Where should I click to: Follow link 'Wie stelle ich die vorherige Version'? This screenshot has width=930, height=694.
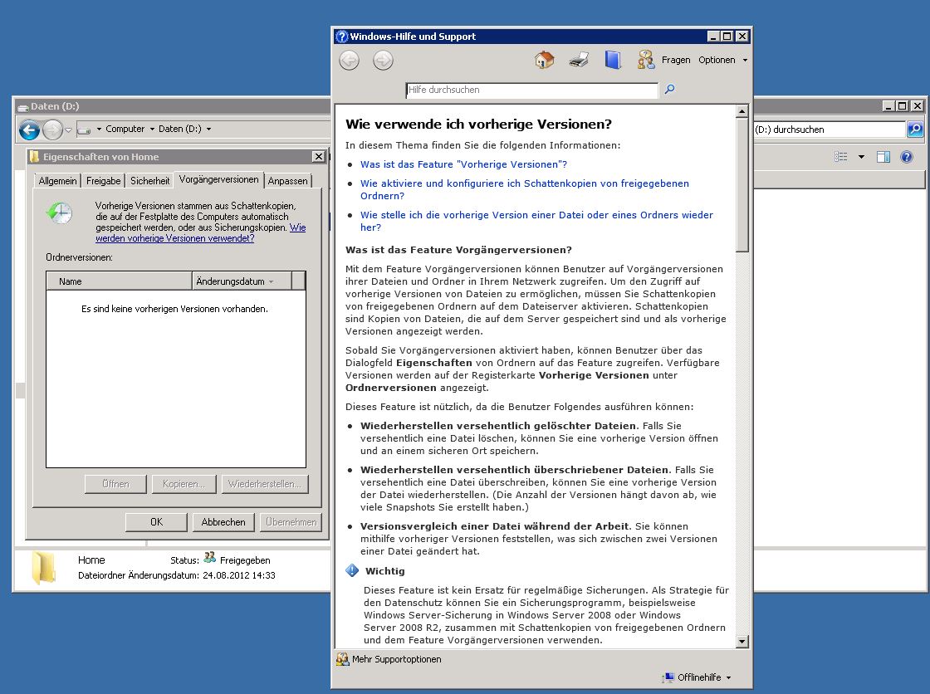click(x=536, y=222)
